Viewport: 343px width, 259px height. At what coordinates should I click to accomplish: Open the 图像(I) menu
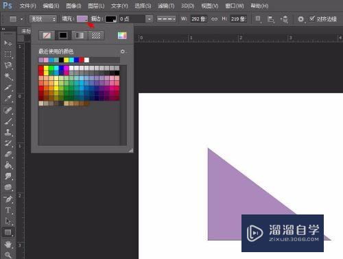[x=73, y=5]
